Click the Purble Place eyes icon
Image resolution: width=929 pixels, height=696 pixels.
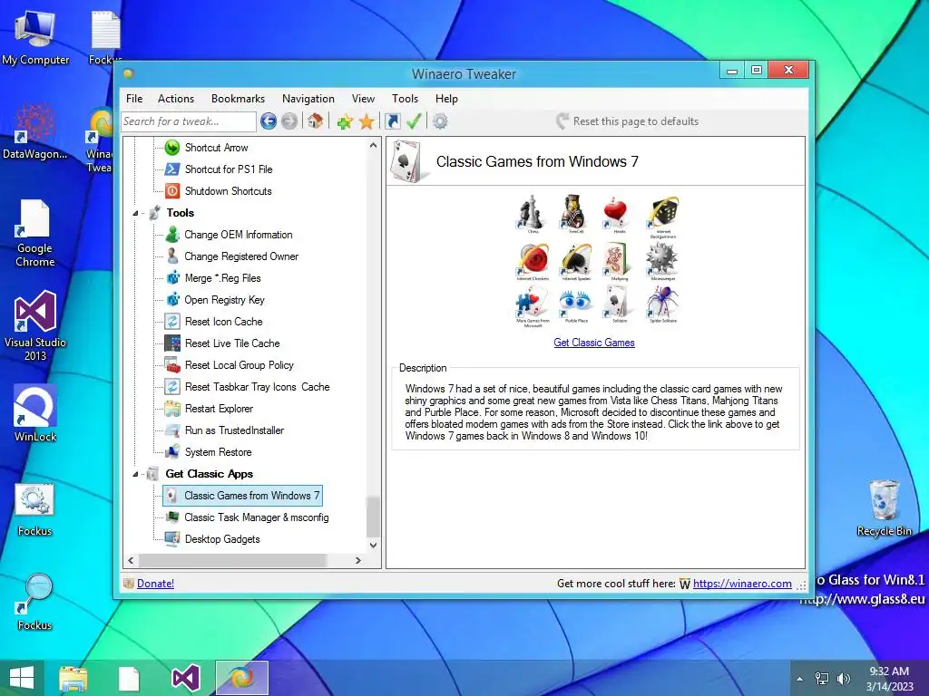(x=575, y=303)
